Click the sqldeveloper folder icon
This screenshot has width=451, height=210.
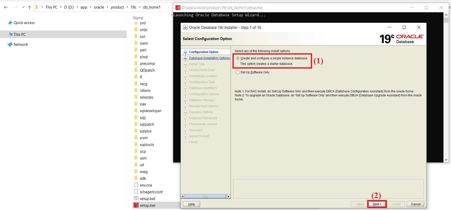[136, 111]
